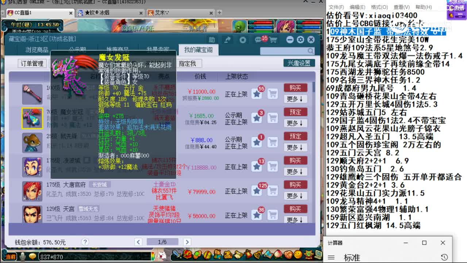Image resolution: width=467 pixels, height=263 pixels.
Task: Open a new tab with the plus button
Action: point(219,12)
